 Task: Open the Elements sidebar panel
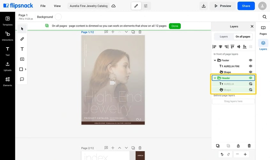tap(7, 81)
